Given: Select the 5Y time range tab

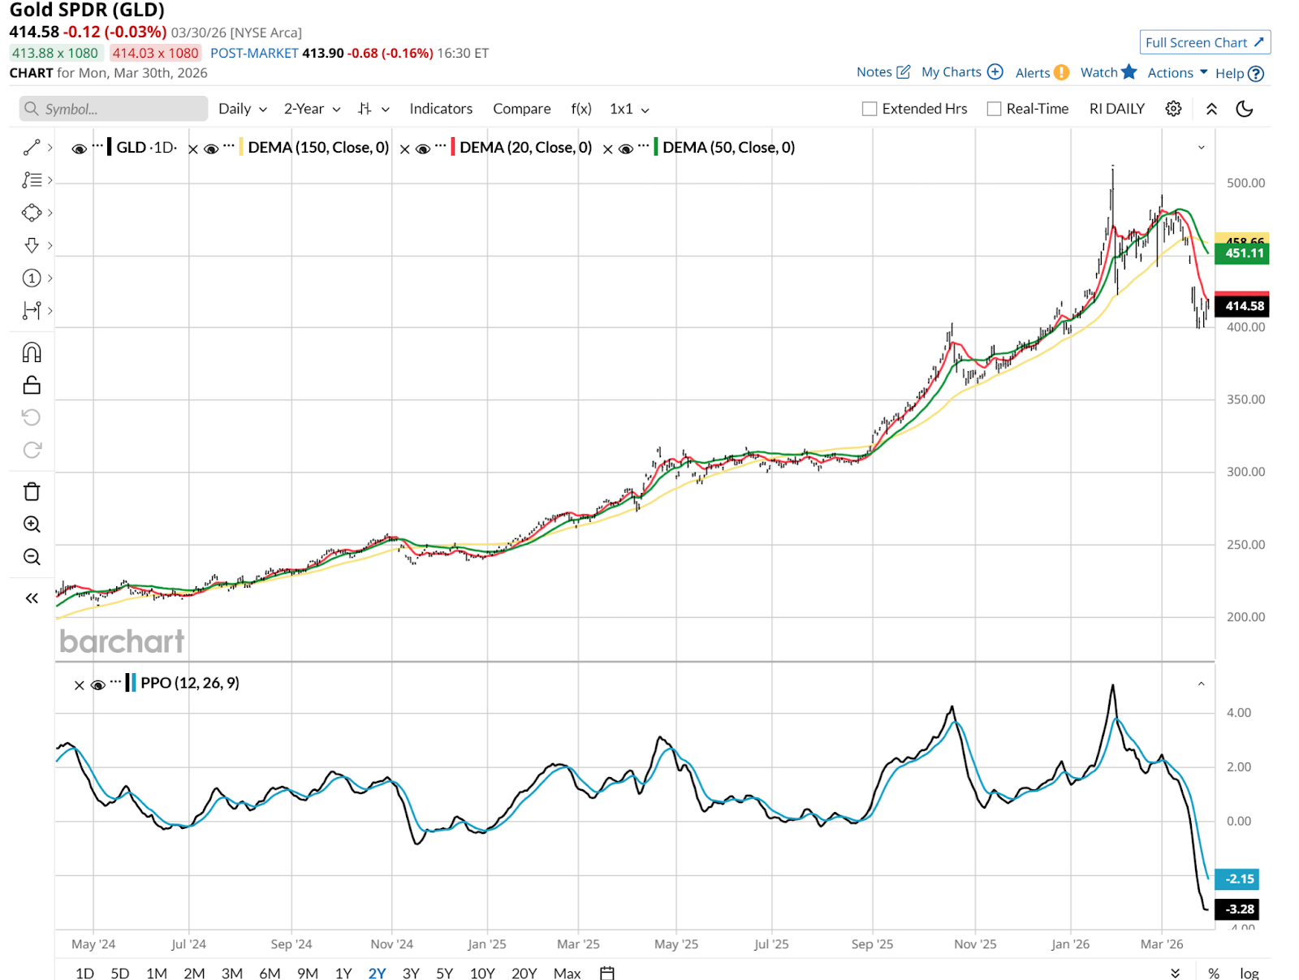Looking at the screenshot, I should (x=444, y=973).
